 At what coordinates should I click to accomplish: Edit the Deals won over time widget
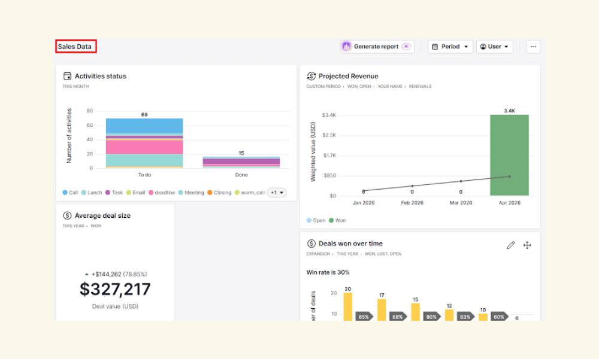coord(511,245)
